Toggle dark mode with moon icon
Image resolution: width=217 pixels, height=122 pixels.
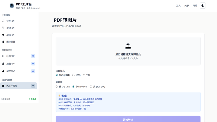203,6
